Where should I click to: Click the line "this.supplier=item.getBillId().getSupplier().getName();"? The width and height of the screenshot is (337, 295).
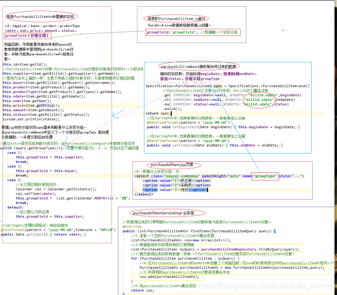coord(61,73)
